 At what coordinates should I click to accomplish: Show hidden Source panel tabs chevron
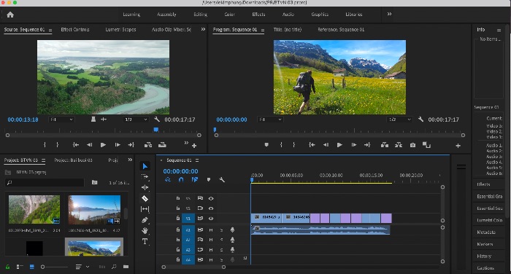[203, 29]
